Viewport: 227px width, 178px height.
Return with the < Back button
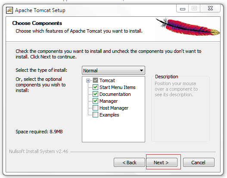129,163
